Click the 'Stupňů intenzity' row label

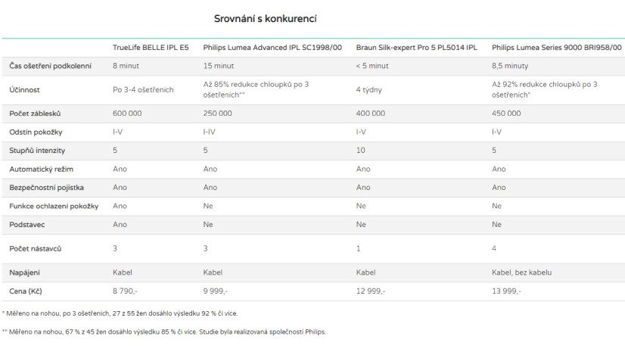[x=37, y=150]
